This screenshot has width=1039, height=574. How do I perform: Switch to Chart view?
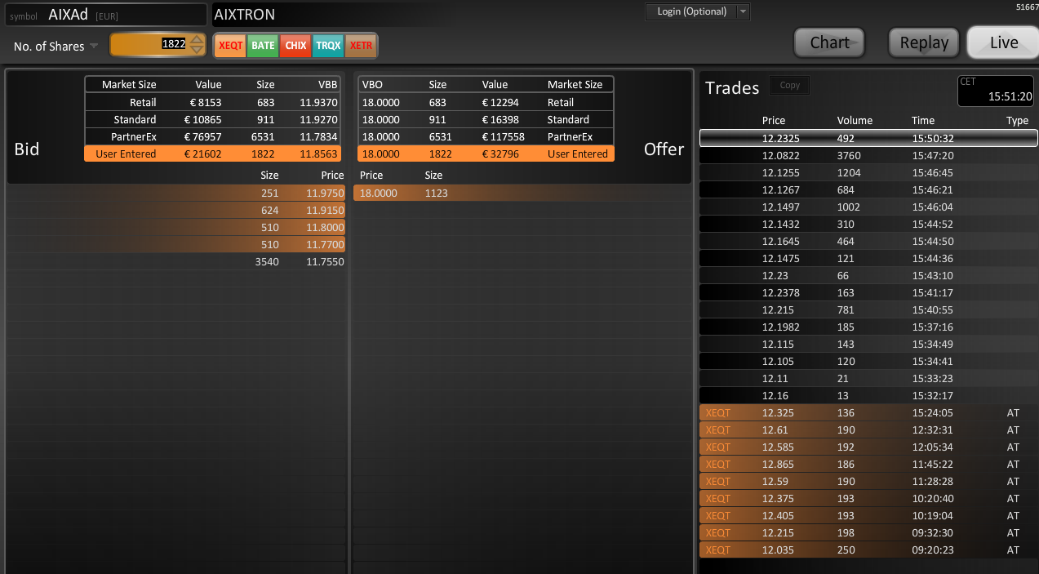tap(829, 42)
